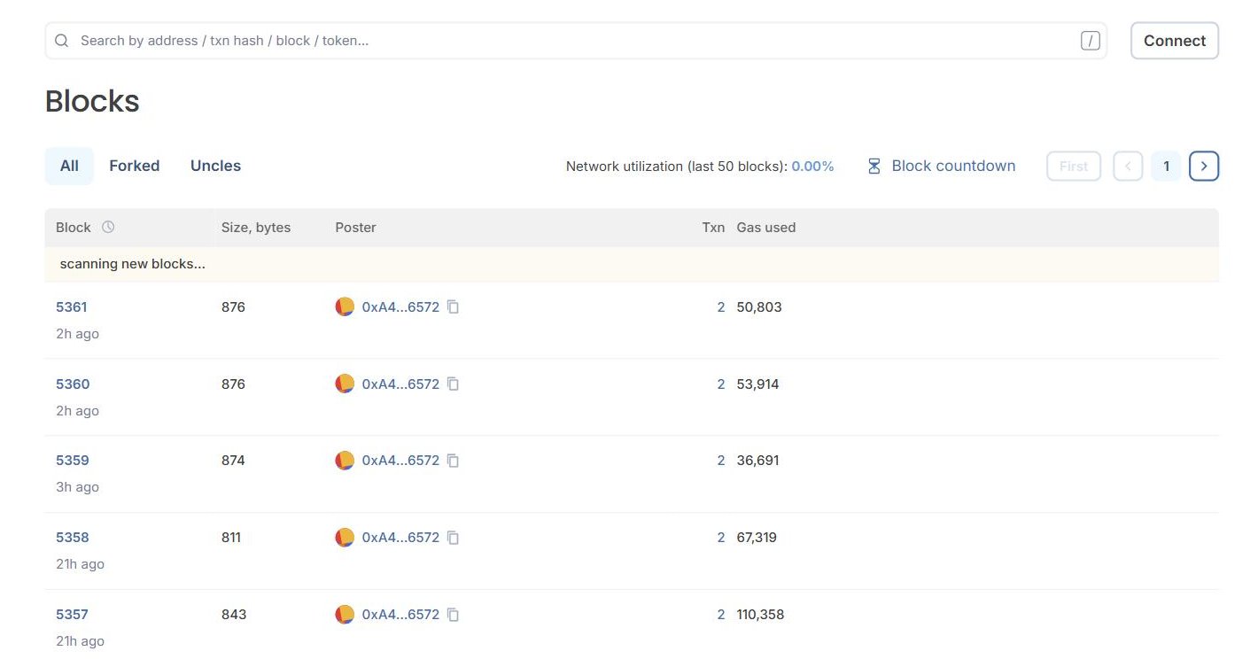Click the magnifier icon in search bar
This screenshot has height=659, width=1258.
[x=61, y=41]
